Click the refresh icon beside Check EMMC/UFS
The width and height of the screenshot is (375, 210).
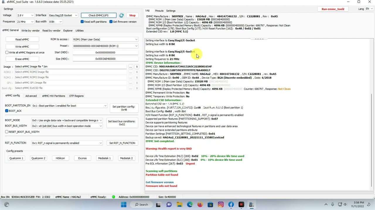(x=121, y=15)
